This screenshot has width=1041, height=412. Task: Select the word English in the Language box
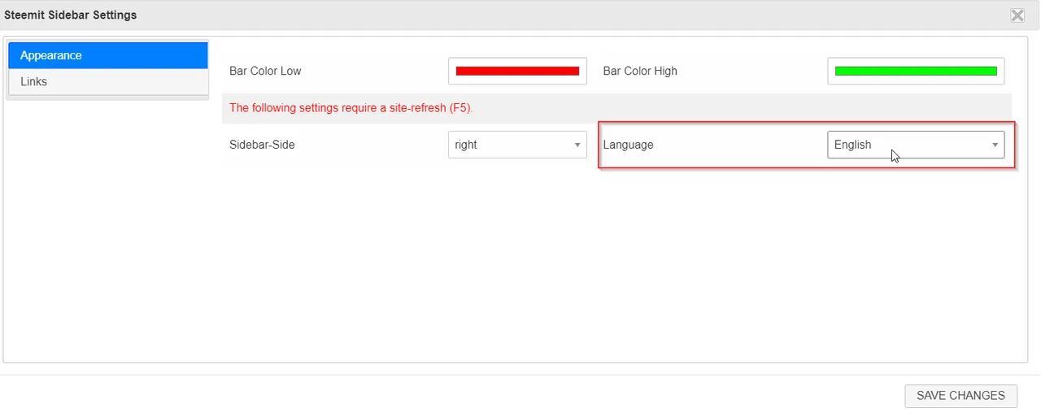(852, 145)
